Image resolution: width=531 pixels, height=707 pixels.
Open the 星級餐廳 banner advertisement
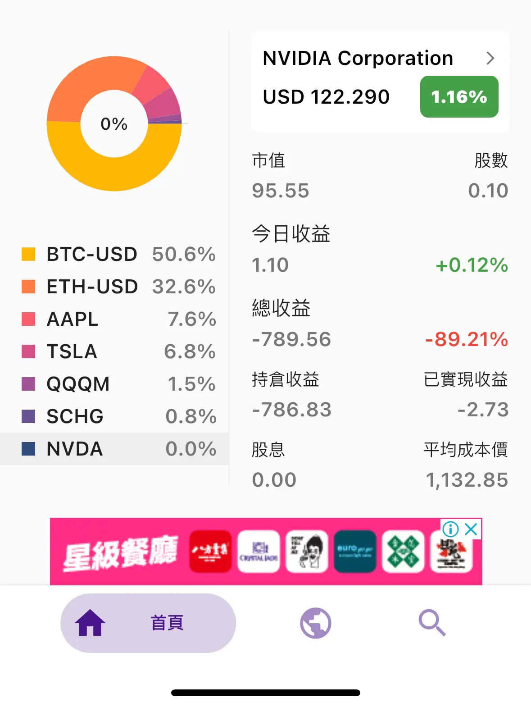tap(266, 552)
